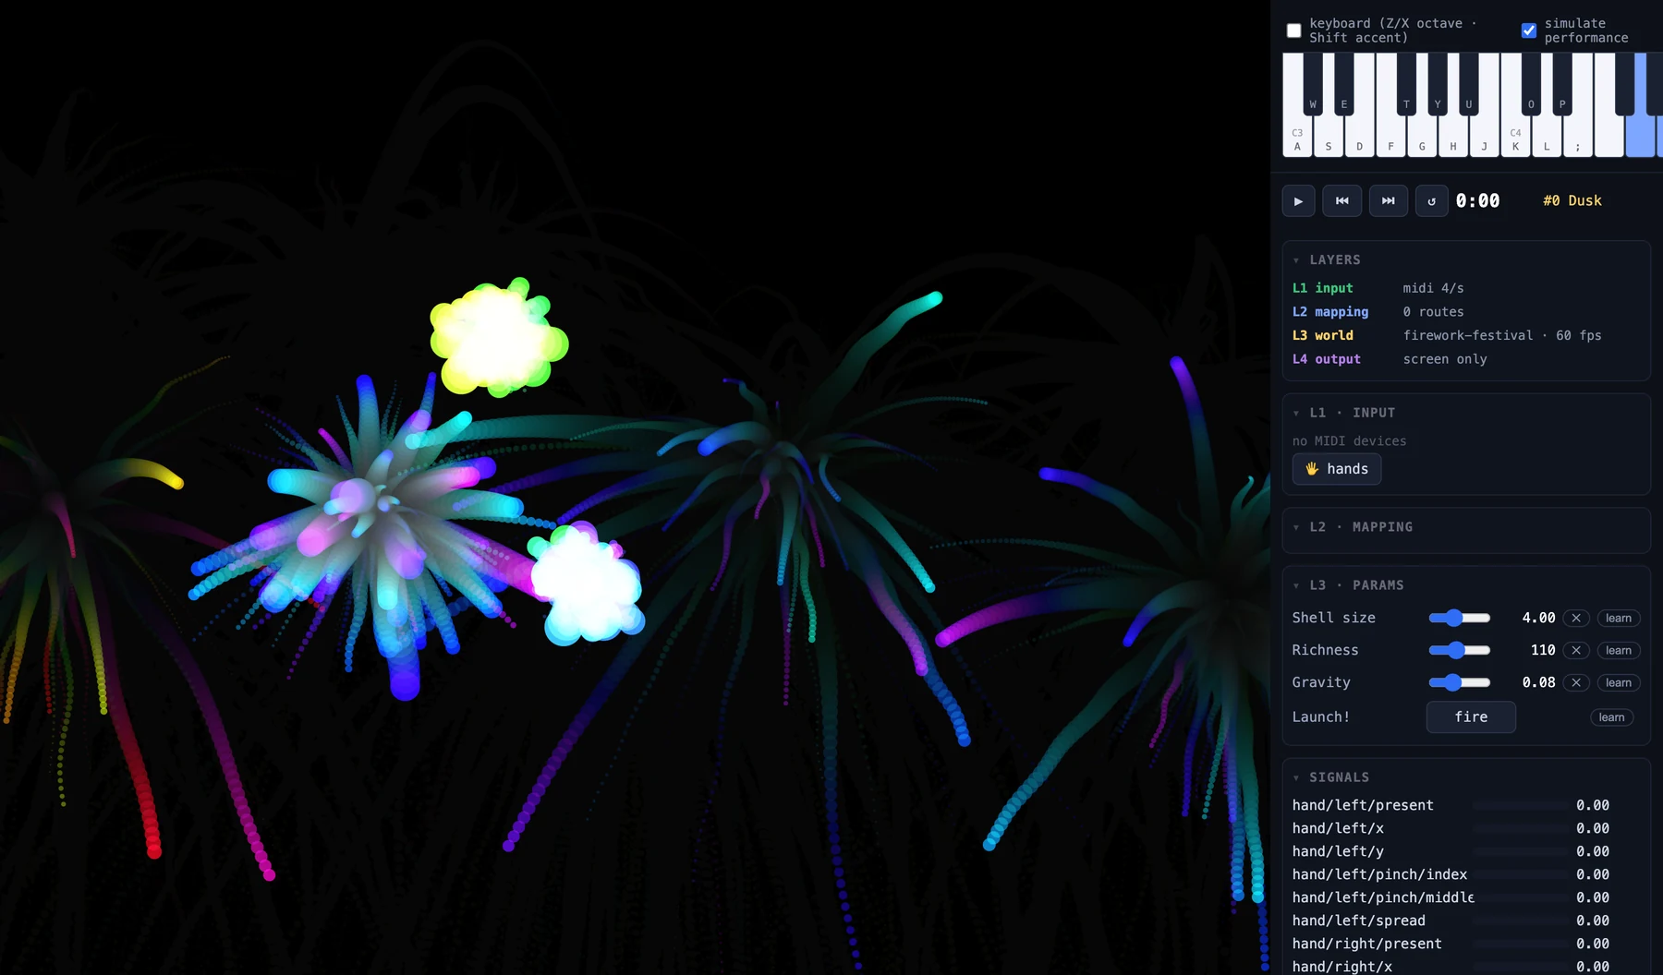The width and height of the screenshot is (1663, 975).
Task: Adjust the Richness slider
Action: pyautogui.click(x=1460, y=650)
